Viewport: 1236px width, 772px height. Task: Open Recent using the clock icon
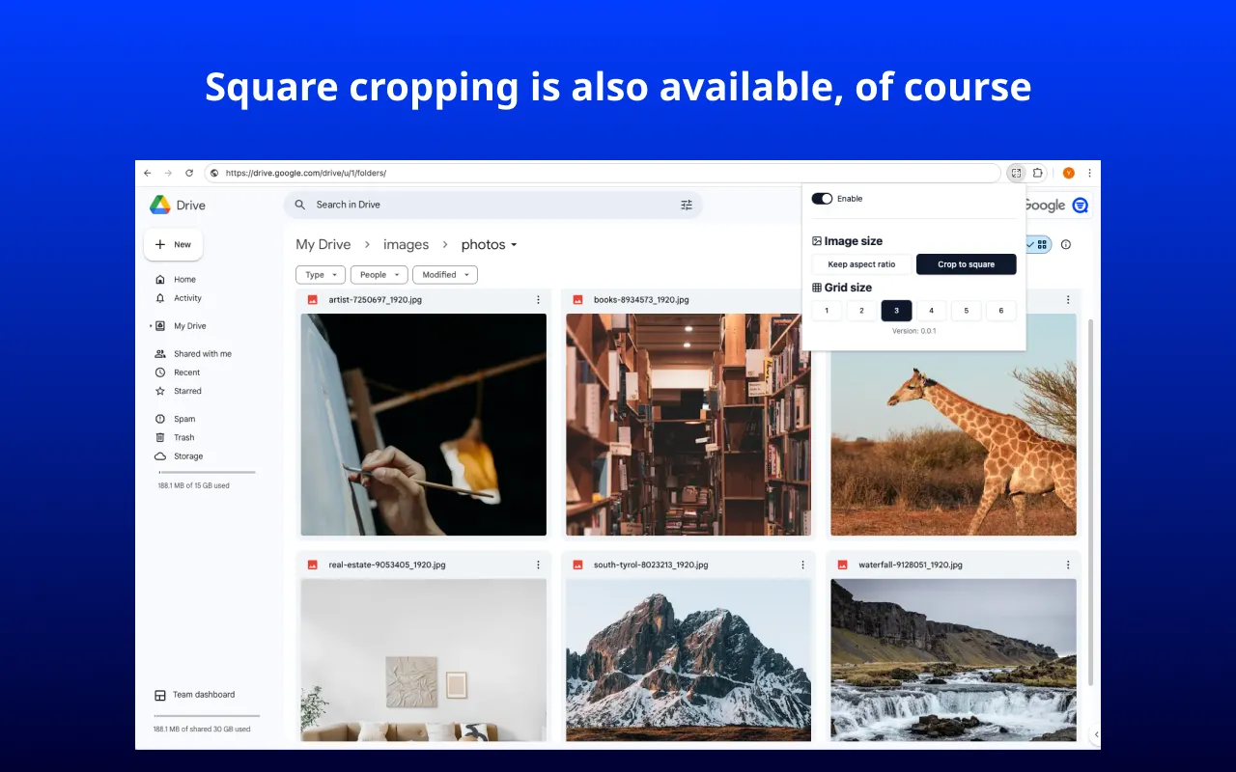(160, 372)
